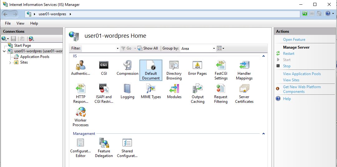
Task: Open the Configuration Editor
Action: pos(81,148)
